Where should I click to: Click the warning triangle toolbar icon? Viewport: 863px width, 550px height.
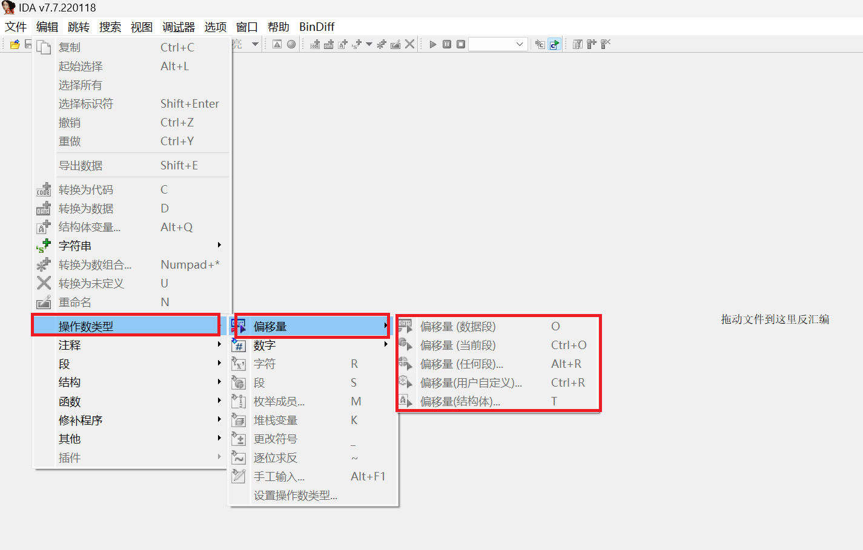(x=277, y=44)
